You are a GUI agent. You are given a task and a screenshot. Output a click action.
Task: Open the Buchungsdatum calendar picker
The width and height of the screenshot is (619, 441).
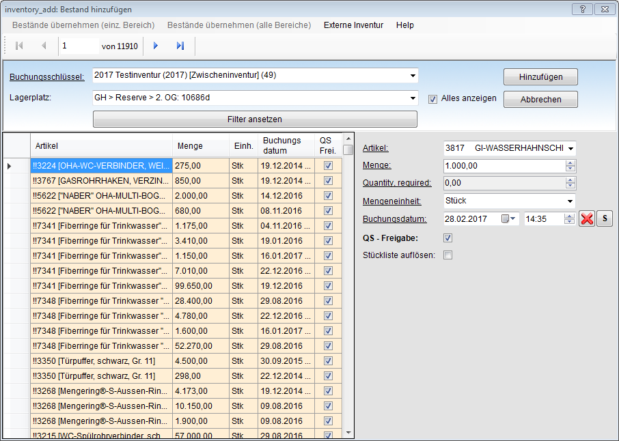tap(508, 218)
